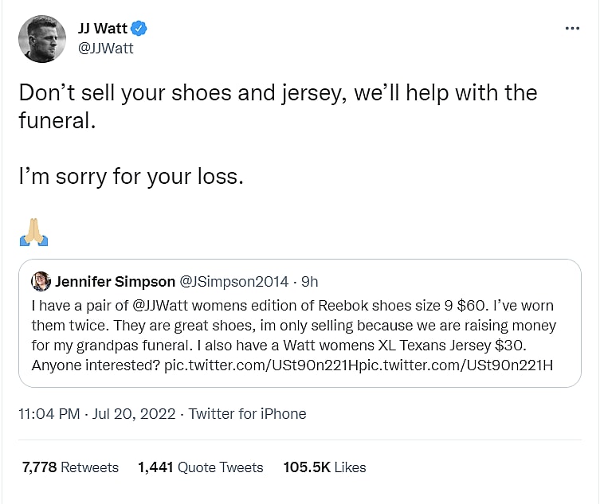View the 7,778 Retweets list
600x504 pixels.
(x=71, y=467)
